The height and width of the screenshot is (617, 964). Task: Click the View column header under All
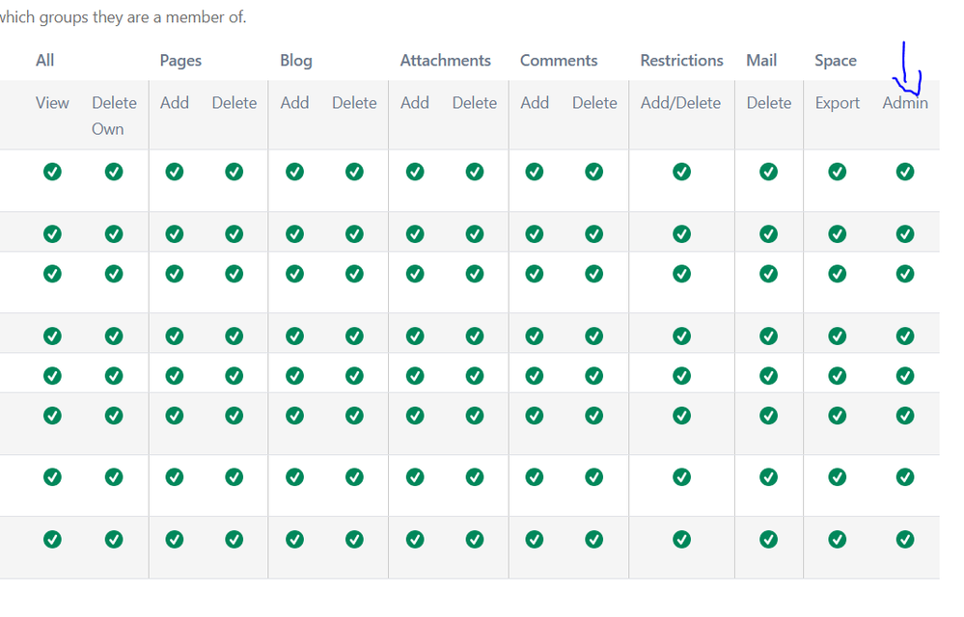pyautogui.click(x=52, y=103)
